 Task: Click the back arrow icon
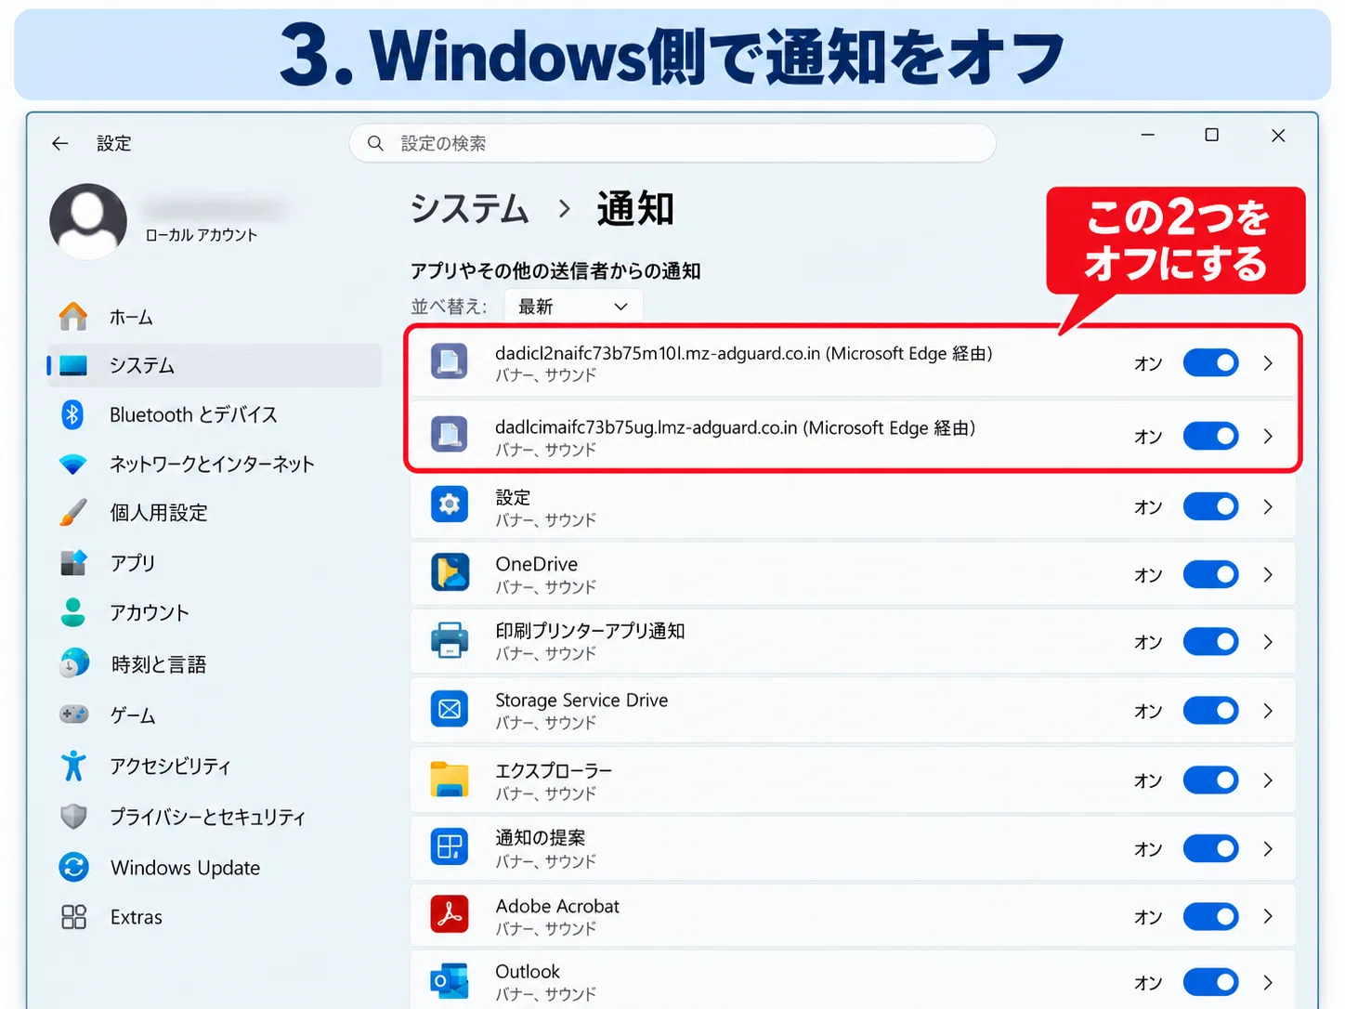pos(60,143)
